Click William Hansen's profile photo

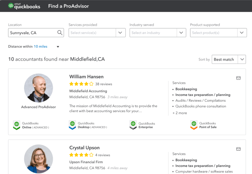39,88
